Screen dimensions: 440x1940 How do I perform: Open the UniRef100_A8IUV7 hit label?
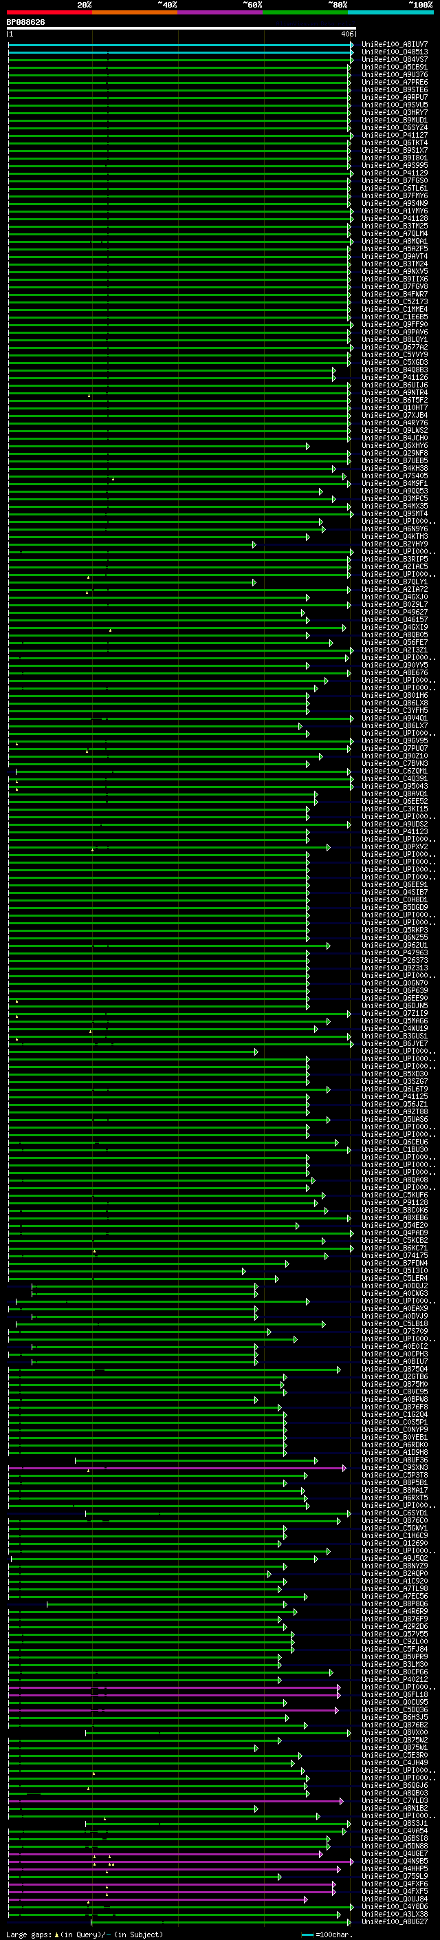click(x=395, y=45)
